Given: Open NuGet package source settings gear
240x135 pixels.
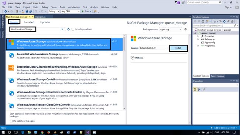Looking at the screenshot, I should click(185, 29).
